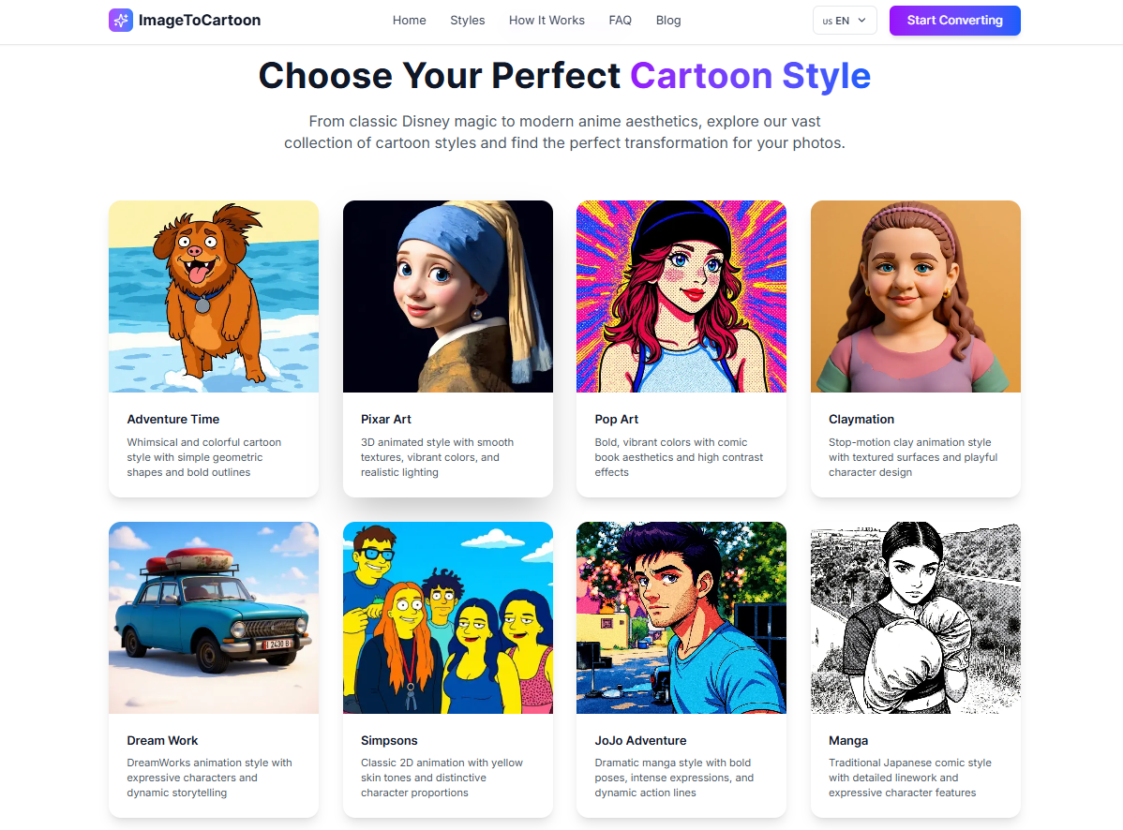Choose the Pixar Art pearl earring image
1123x830 pixels.
pyautogui.click(x=447, y=296)
